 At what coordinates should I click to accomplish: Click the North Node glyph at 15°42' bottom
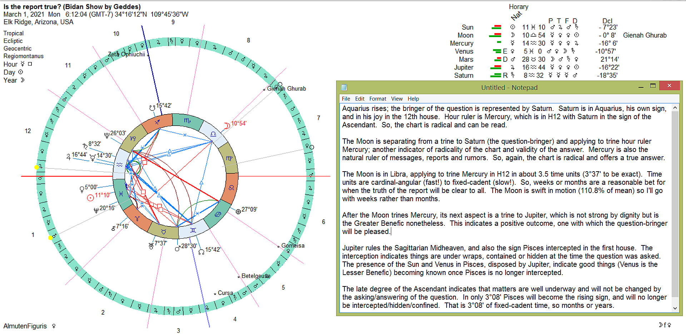[201, 251]
